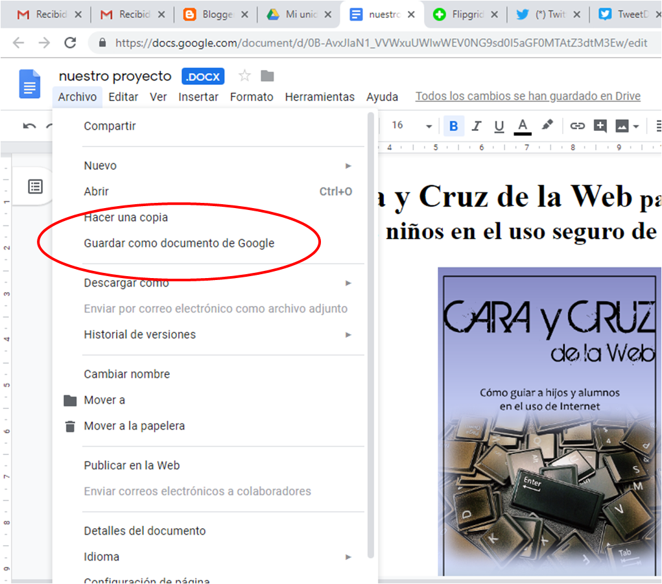Click Guardar como documento de Google
The width and height of the screenshot is (662, 584).
[178, 243]
